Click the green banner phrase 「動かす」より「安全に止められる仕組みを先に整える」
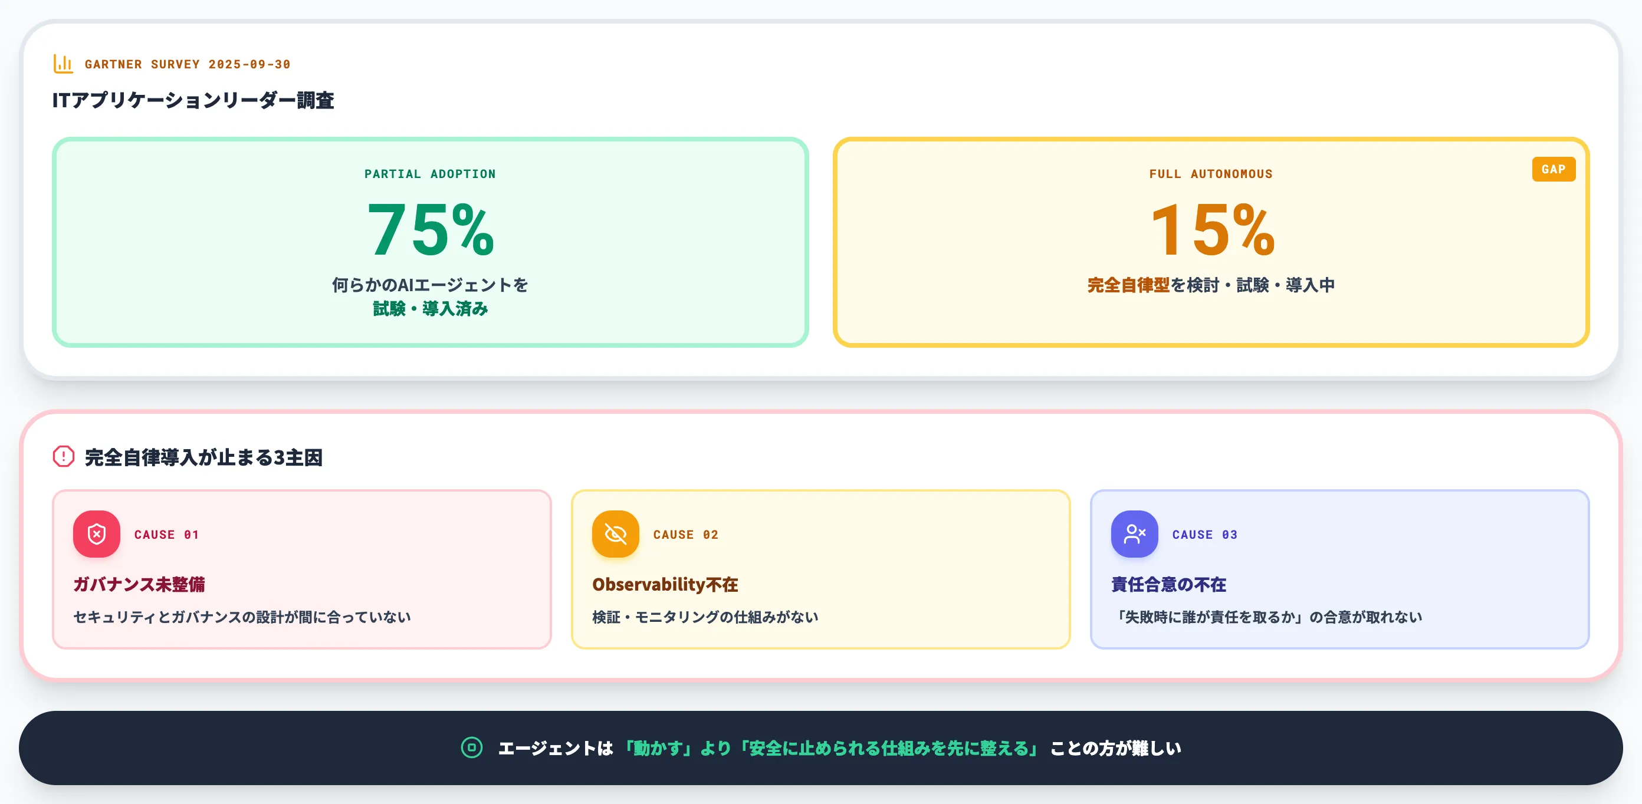 click(x=831, y=748)
